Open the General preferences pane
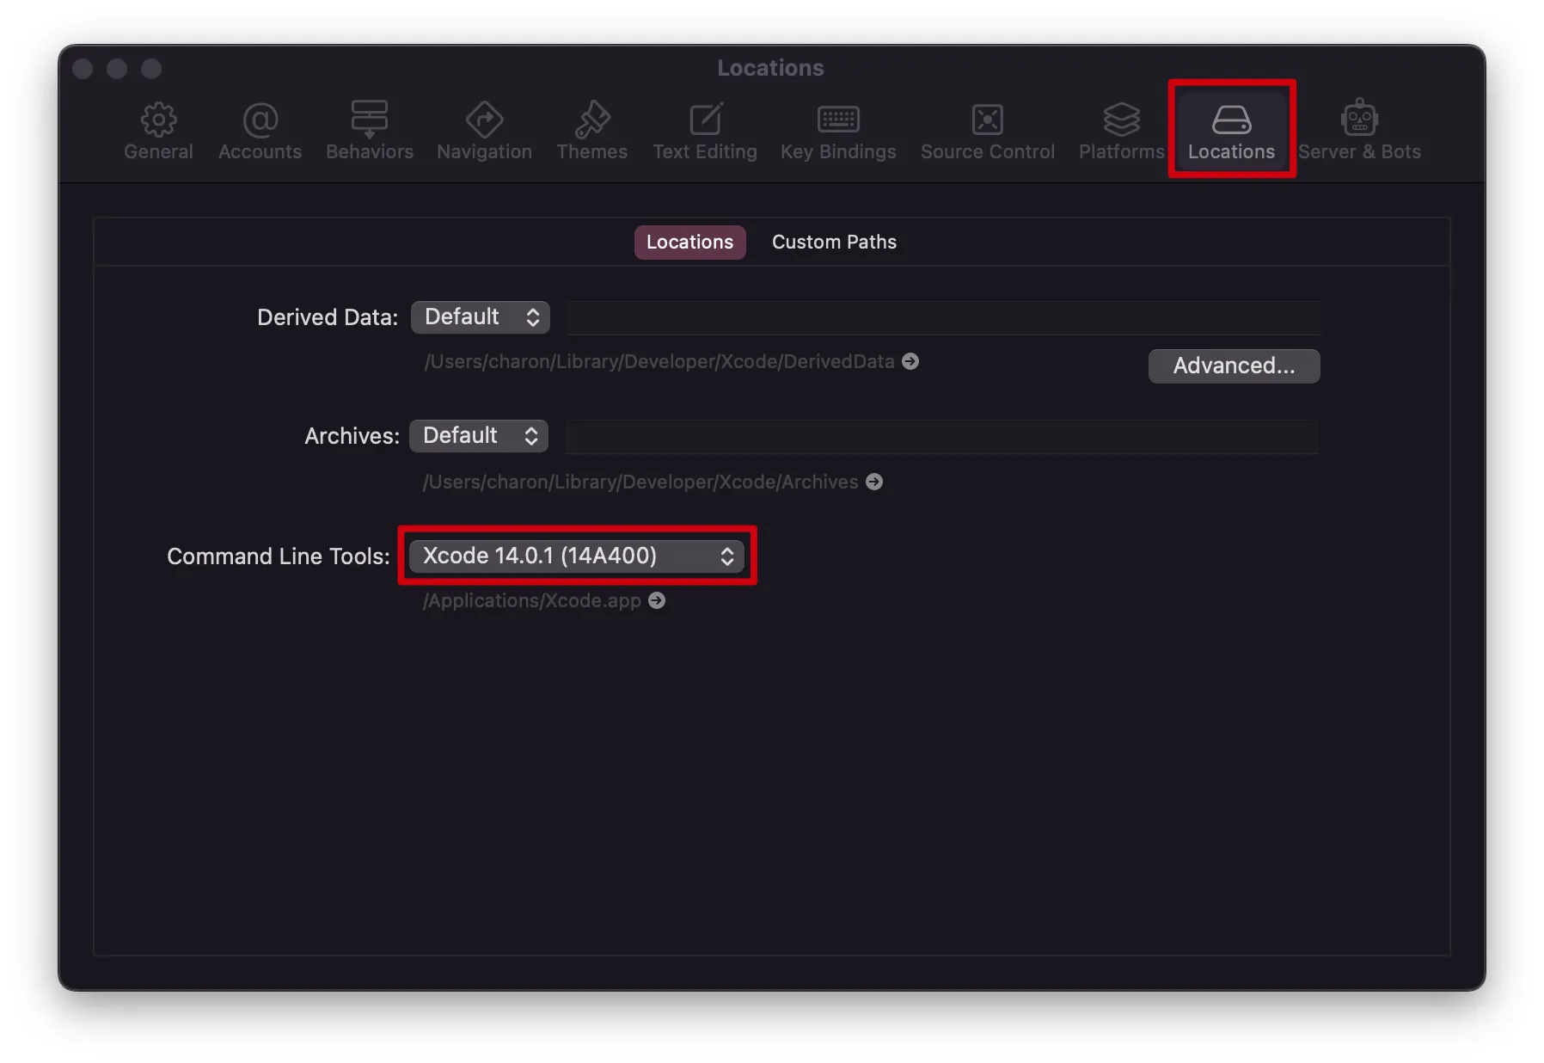1544x1063 pixels. (x=158, y=131)
